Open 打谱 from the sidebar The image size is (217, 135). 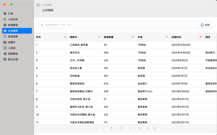(10, 13)
